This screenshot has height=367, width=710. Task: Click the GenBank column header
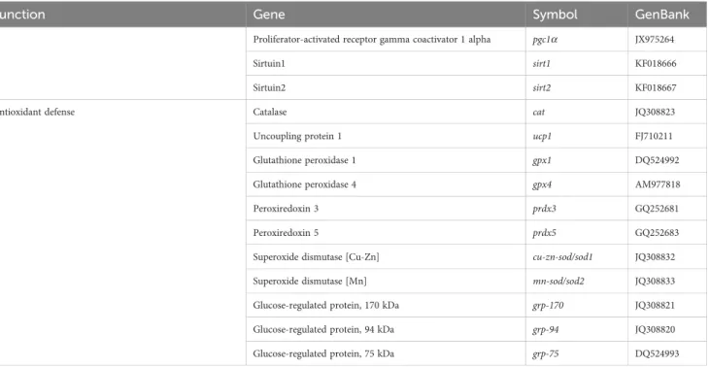tap(662, 15)
